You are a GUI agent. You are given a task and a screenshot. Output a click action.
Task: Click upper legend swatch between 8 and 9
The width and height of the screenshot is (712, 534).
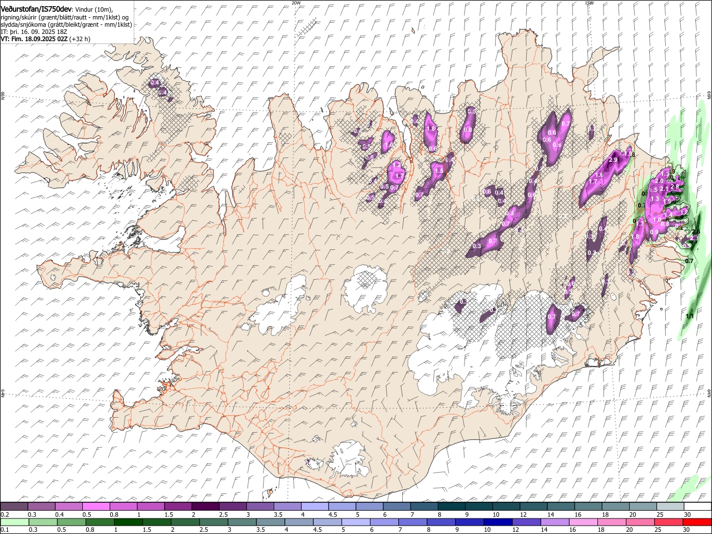(x=451, y=506)
